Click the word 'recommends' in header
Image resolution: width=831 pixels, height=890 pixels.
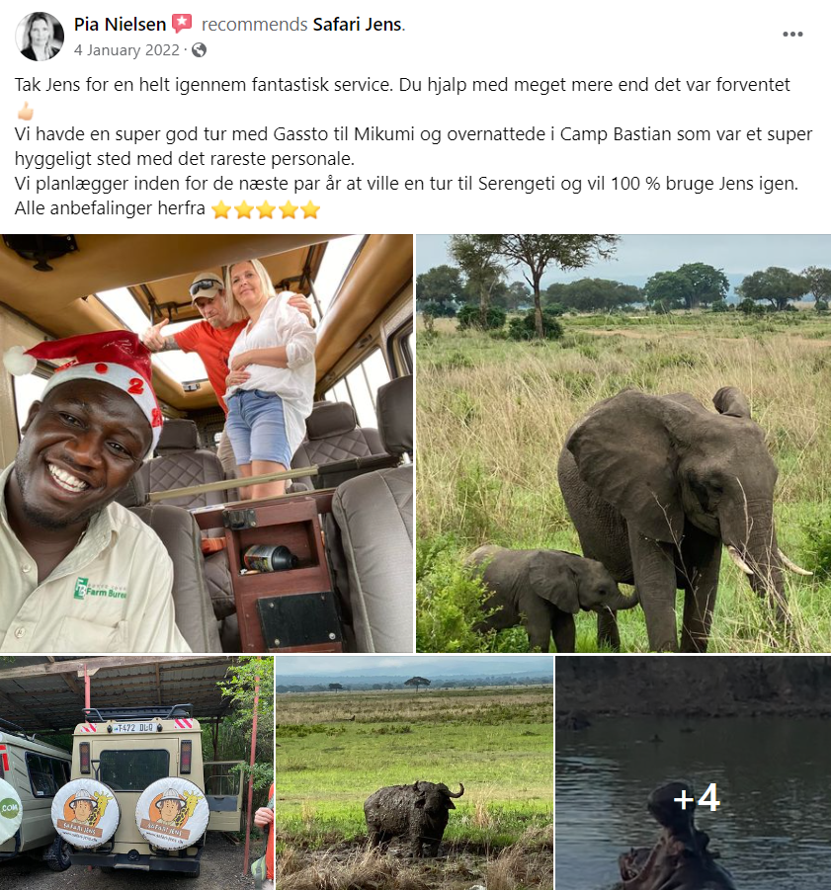[254, 25]
